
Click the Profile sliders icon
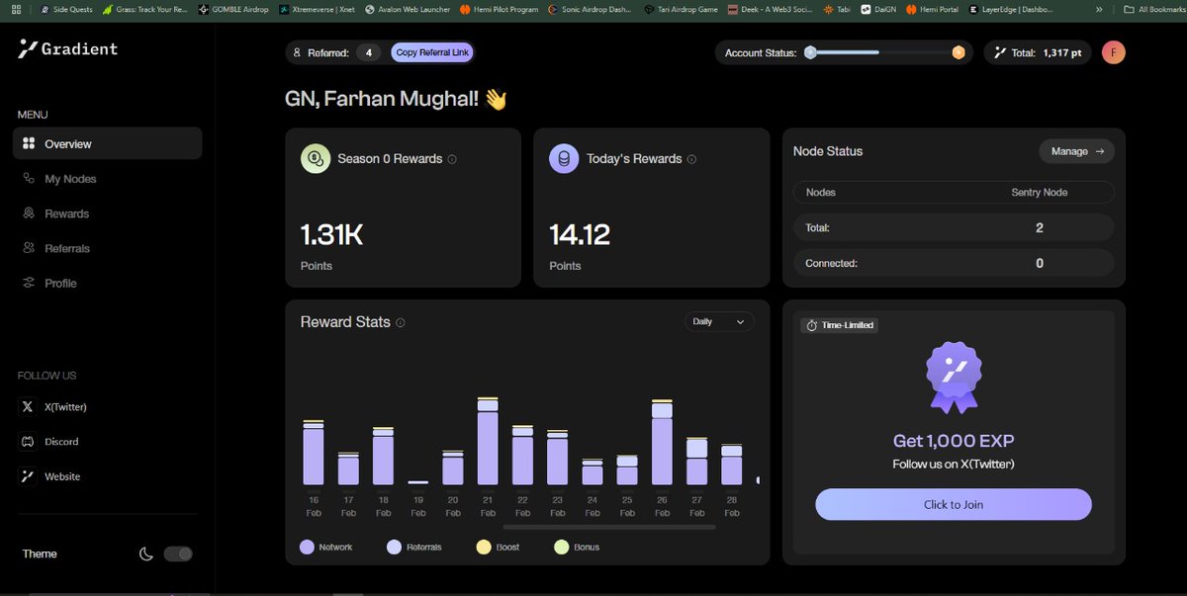click(28, 283)
